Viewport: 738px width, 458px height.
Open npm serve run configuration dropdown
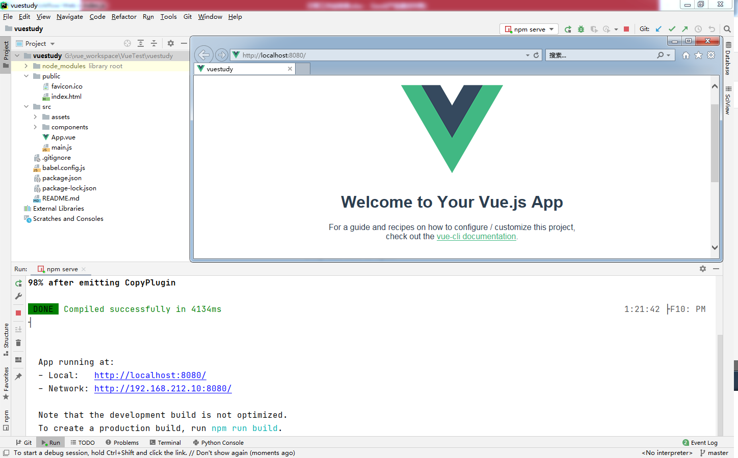click(529, 29)
